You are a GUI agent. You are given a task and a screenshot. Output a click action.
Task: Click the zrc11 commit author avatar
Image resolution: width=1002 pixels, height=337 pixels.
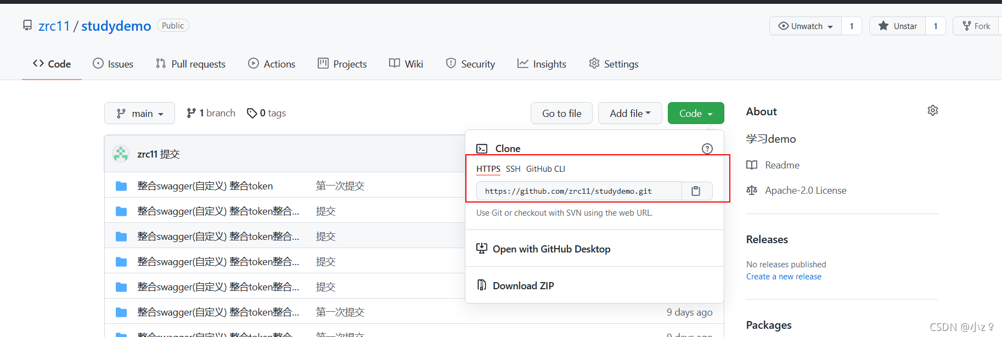click(x=121, y=154)
